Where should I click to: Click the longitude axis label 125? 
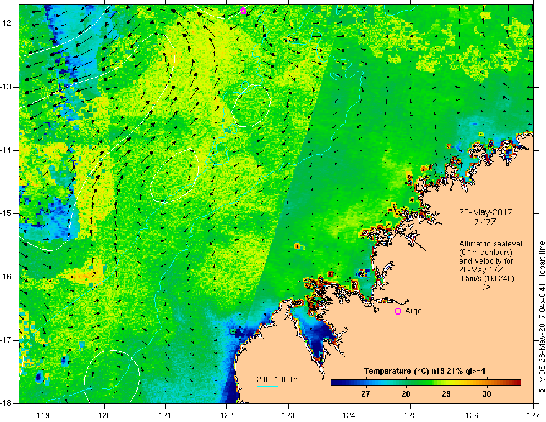(411, 415)
